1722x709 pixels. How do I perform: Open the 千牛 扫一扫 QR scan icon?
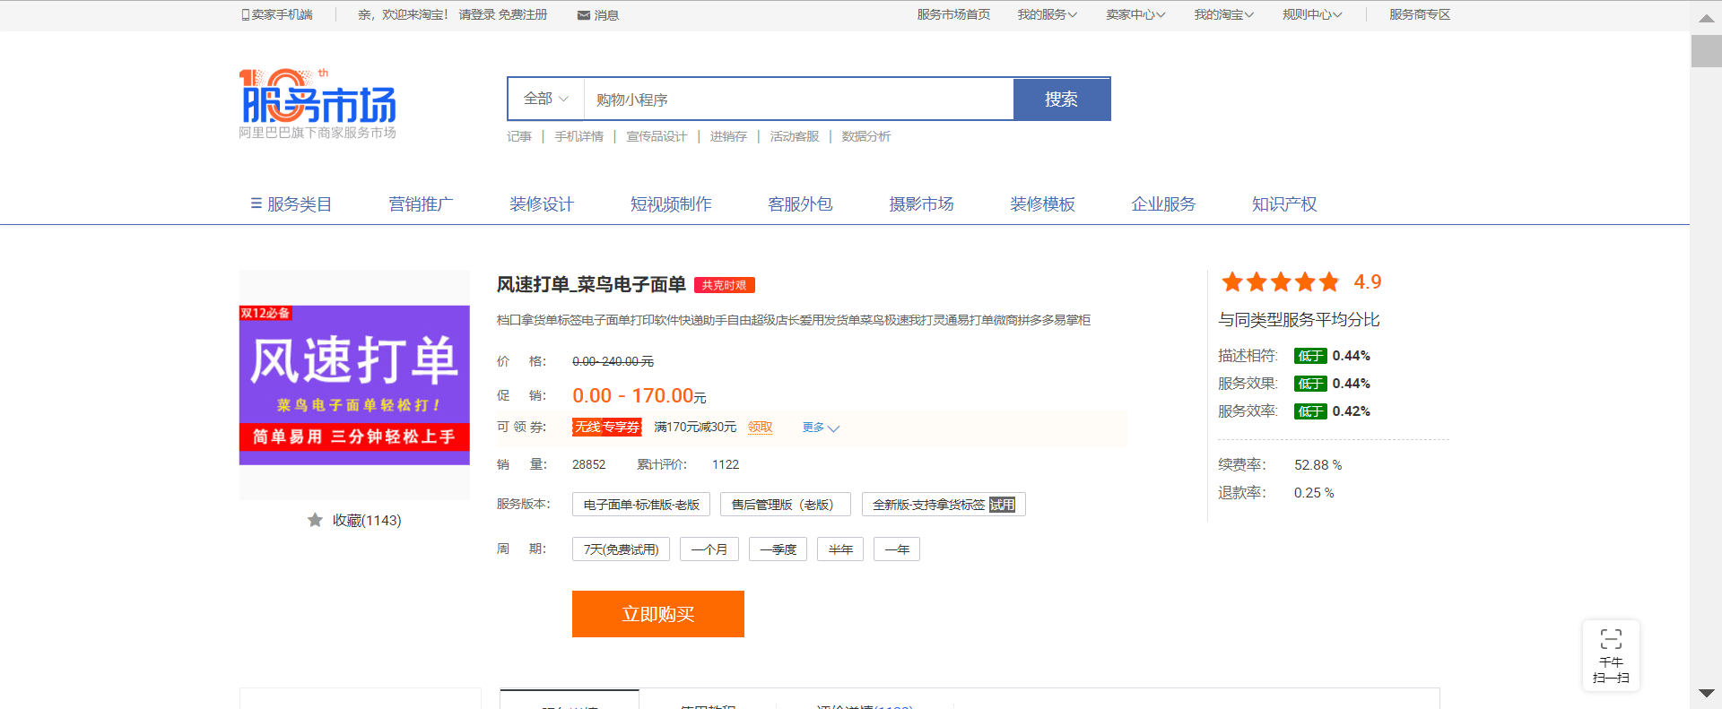1611,638
